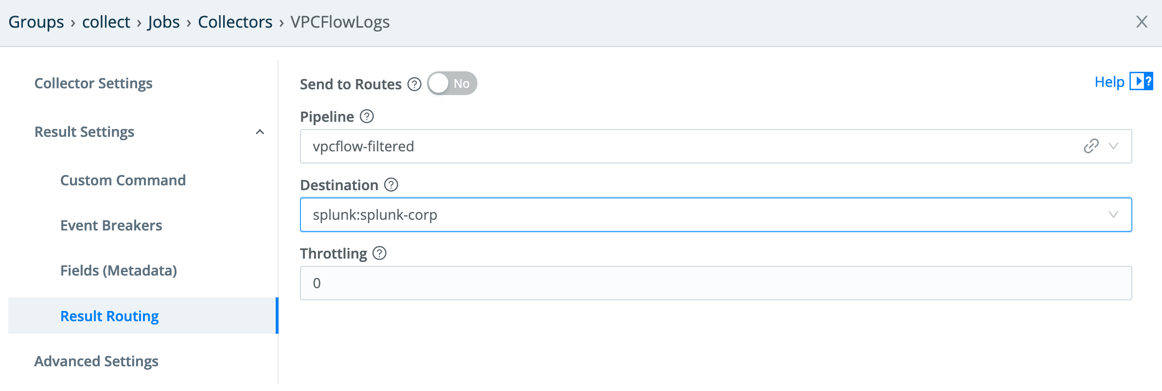Toggle the Send to Routes switch
This screenshot has height=391, width=1162.
tap(452, 83)
